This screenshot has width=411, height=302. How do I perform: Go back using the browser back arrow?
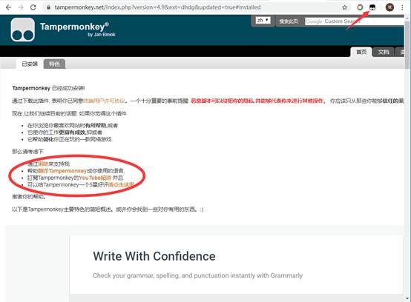pos(8,7)
